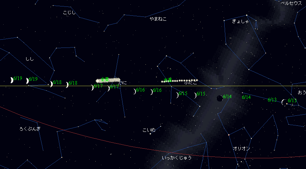Click the thin crescent moon near rightmost 6/13
The height and width of the screenshot is (169, 306).
[x=283, y=102]
